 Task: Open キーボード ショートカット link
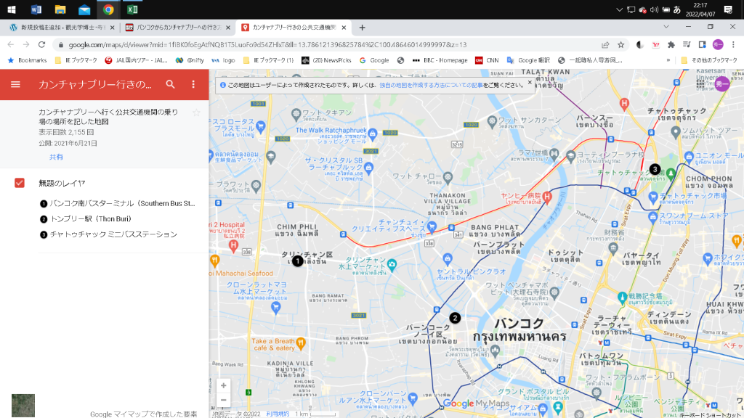pos(710,414)
